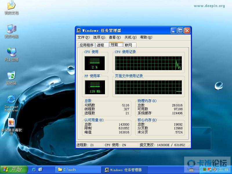Click the Task Manager title bar text
Image resolution: width=232 pixels, height=174 pixels.
pyautogui.click(x=102, y=31)
